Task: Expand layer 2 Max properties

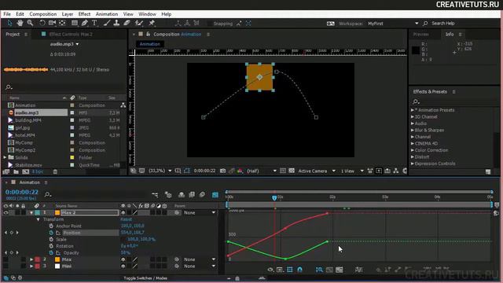Action: pyautogui.click(x=31, y=259)
